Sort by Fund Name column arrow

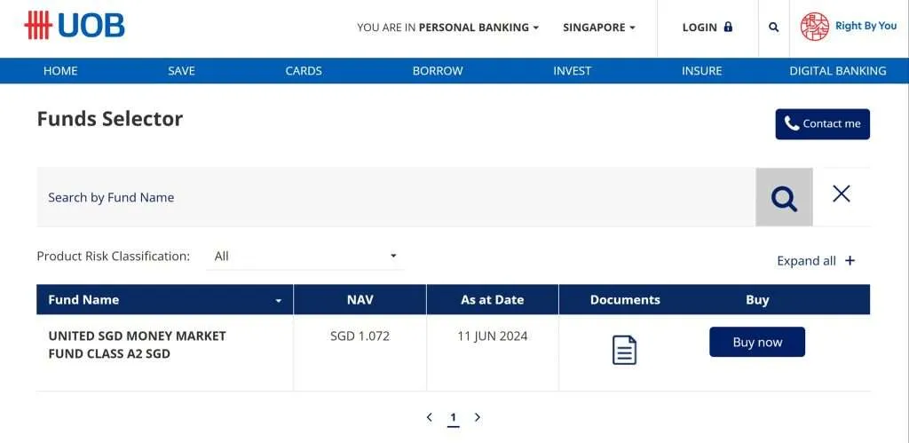(x=278, y=301)
